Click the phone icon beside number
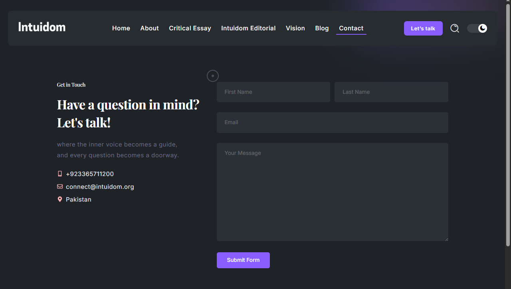The image size is (511, 289). coord(60,174)
